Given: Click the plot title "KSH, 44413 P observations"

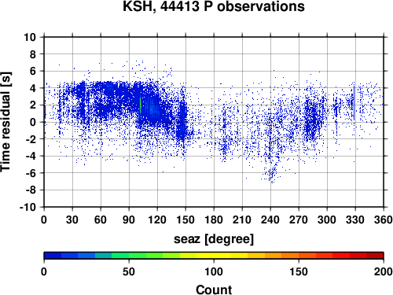Looking at the screenshot, I should click(214, 6).
